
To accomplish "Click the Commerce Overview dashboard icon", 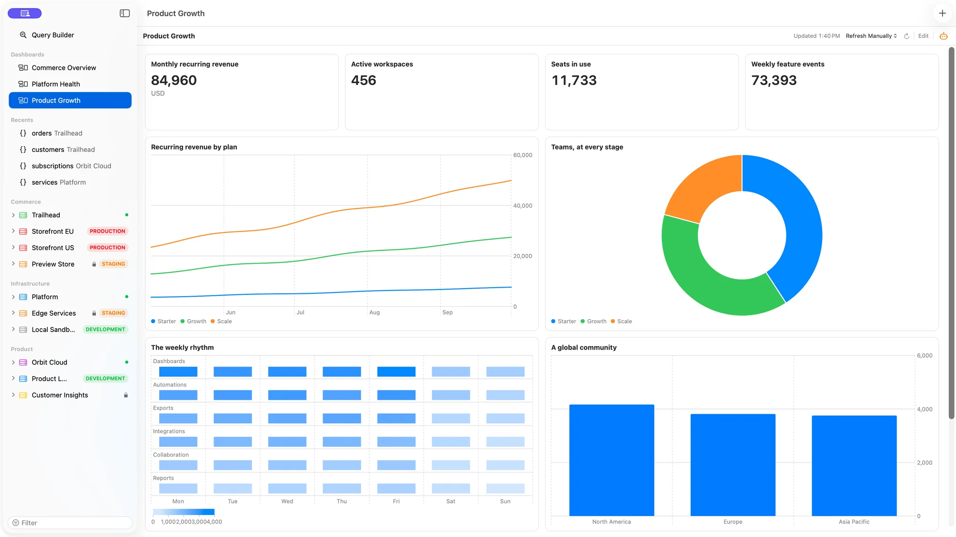I will click(x=23, y=68).
